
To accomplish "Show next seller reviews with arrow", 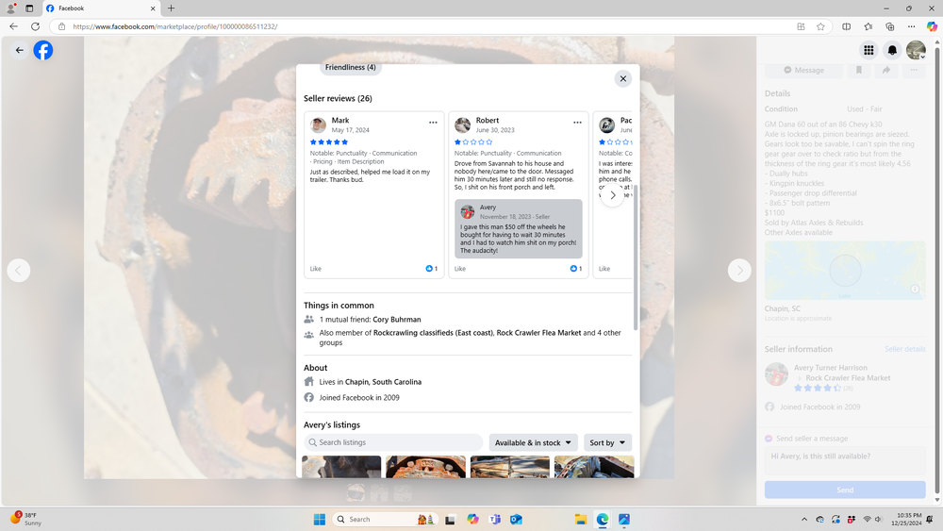I will 612,195.
